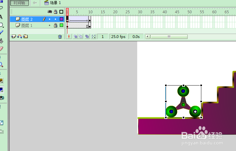Insert a new layer

14,36
